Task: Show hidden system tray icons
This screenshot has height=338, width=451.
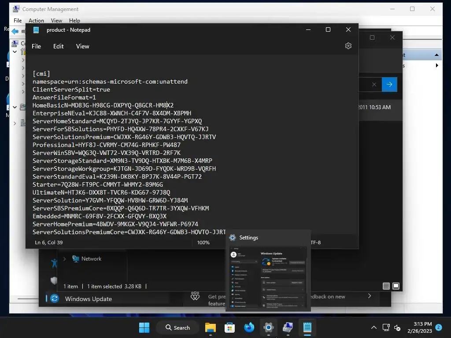Action: pyautogui.click(x=373, y=327)
